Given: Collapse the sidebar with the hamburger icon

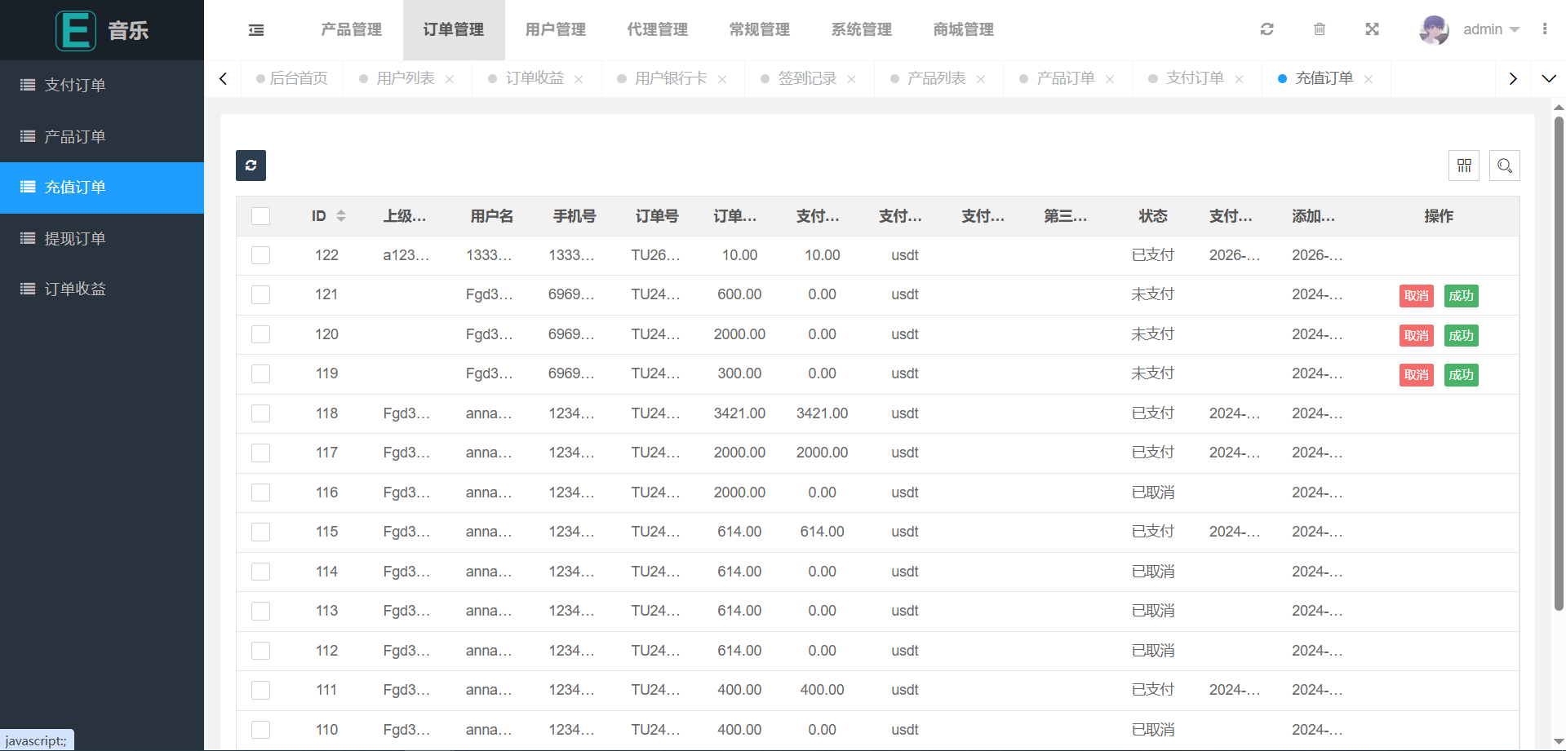Looking at the screenshot, I should [256, 30].
